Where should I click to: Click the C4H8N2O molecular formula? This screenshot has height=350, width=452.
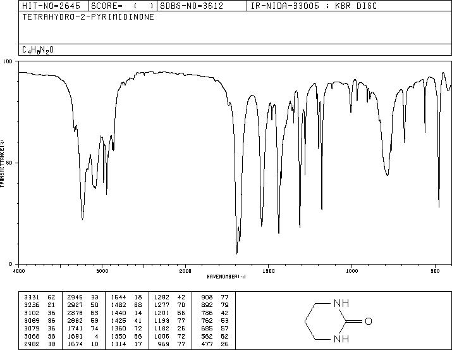(38, 50)
